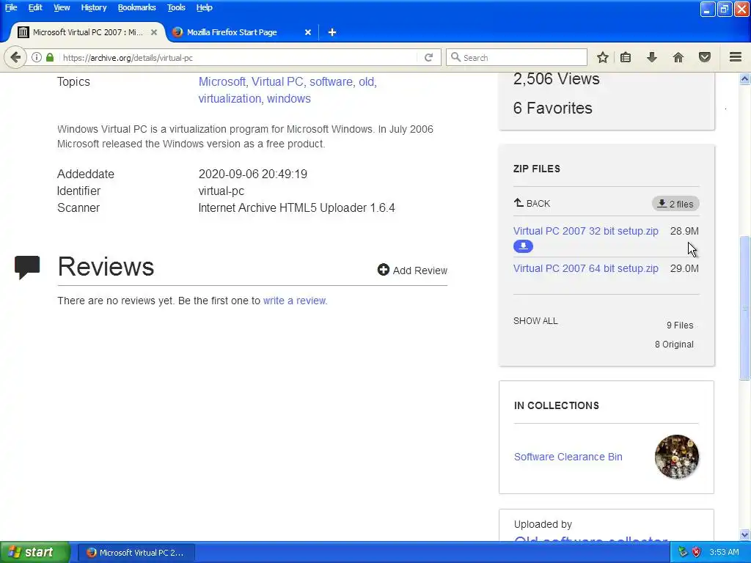Click the search magnifier icon

pyautogui.click(x=455, y=57)
